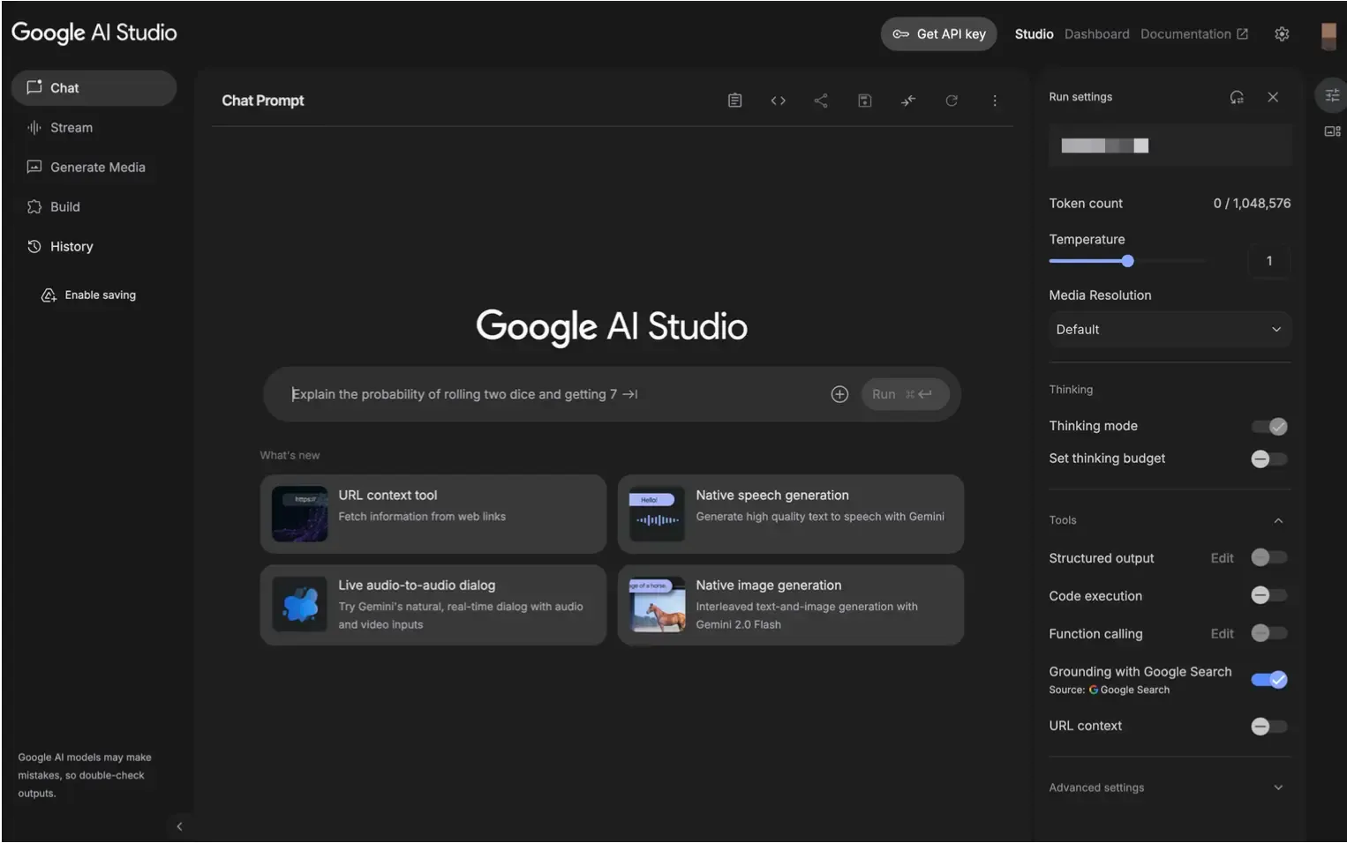Click the Get API key button
The image size is (1347, 843).
(938, 34)
